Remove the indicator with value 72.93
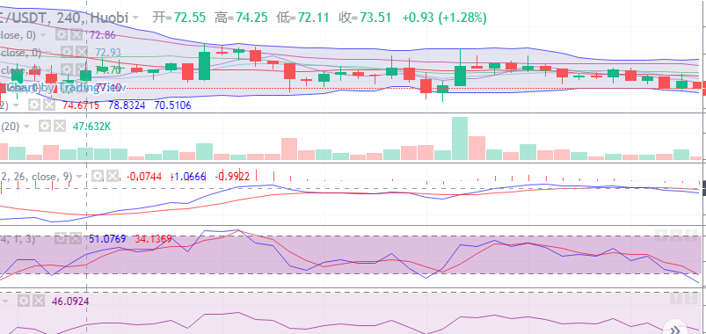 click(x=81, y=53)
